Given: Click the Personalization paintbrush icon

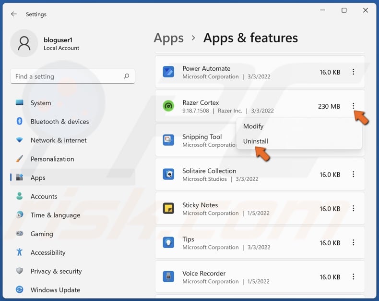Looking at the screenshot, I should coord(20,159).
